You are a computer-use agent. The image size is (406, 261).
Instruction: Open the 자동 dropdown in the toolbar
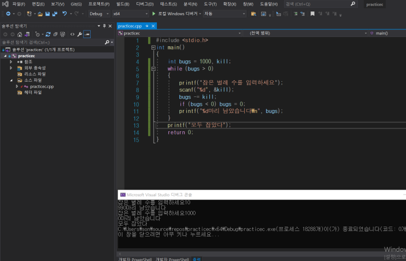click(x=225, y=14)
